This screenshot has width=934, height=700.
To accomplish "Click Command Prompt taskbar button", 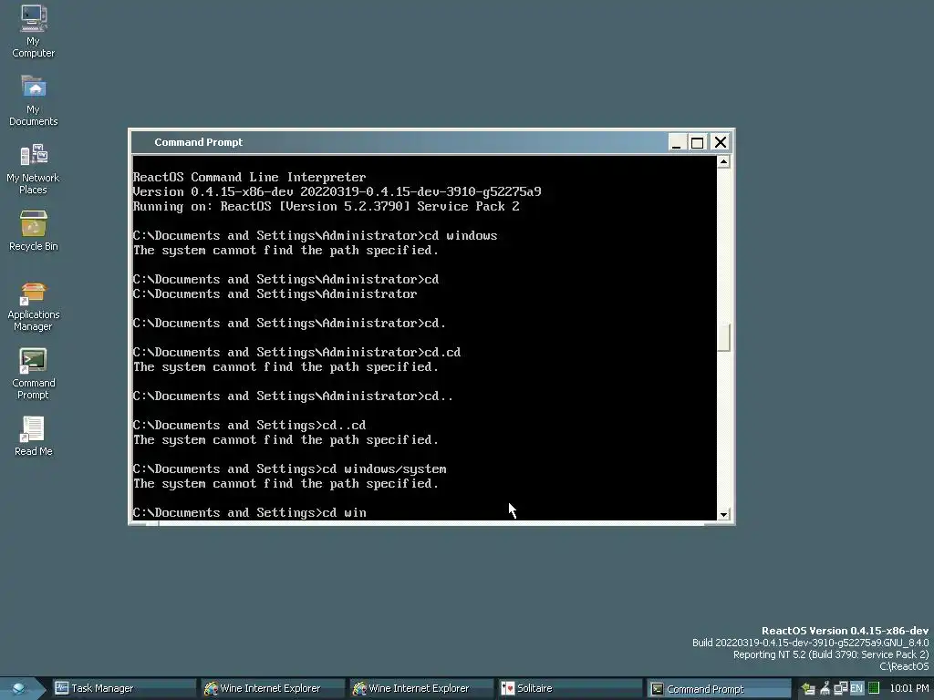I will (718, 689).
